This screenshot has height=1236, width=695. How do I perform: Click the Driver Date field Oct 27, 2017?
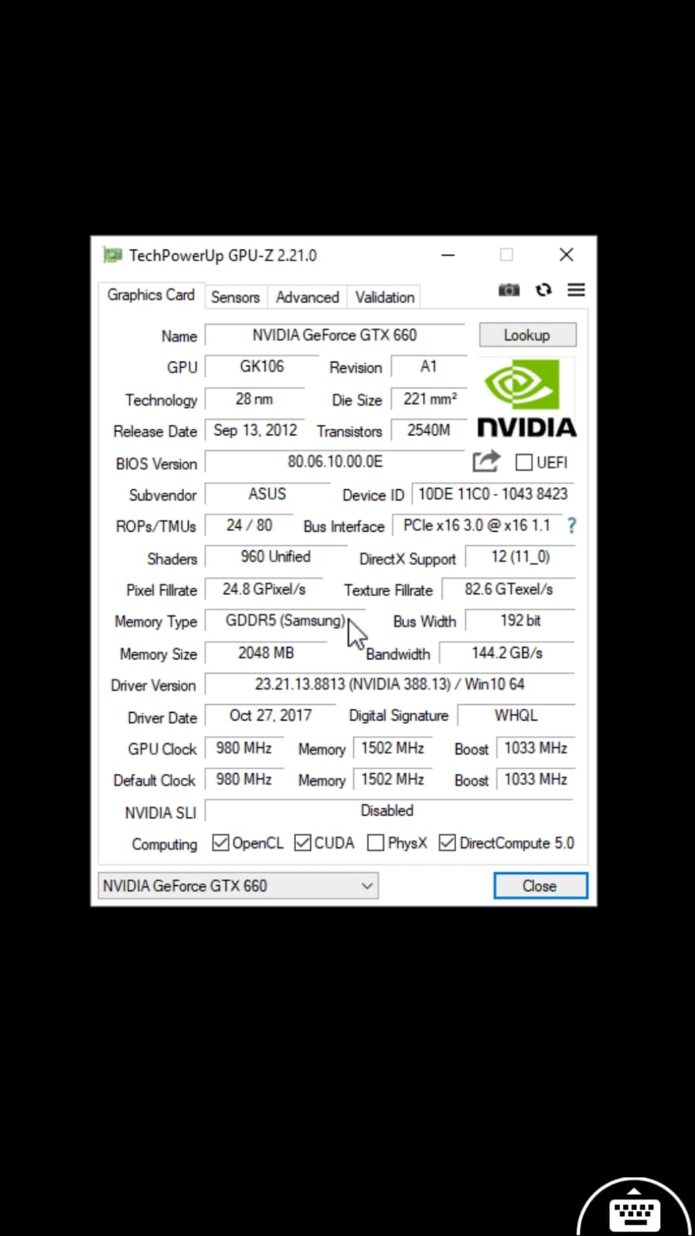coord(271,716)
